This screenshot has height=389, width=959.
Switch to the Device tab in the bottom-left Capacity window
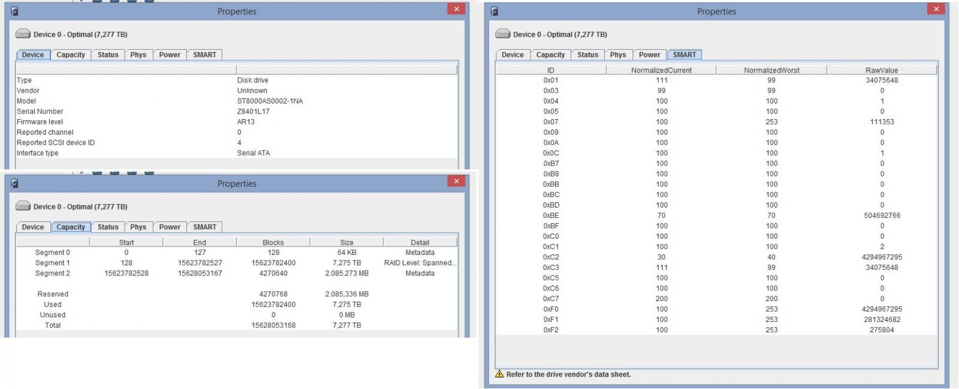[33, 227]
